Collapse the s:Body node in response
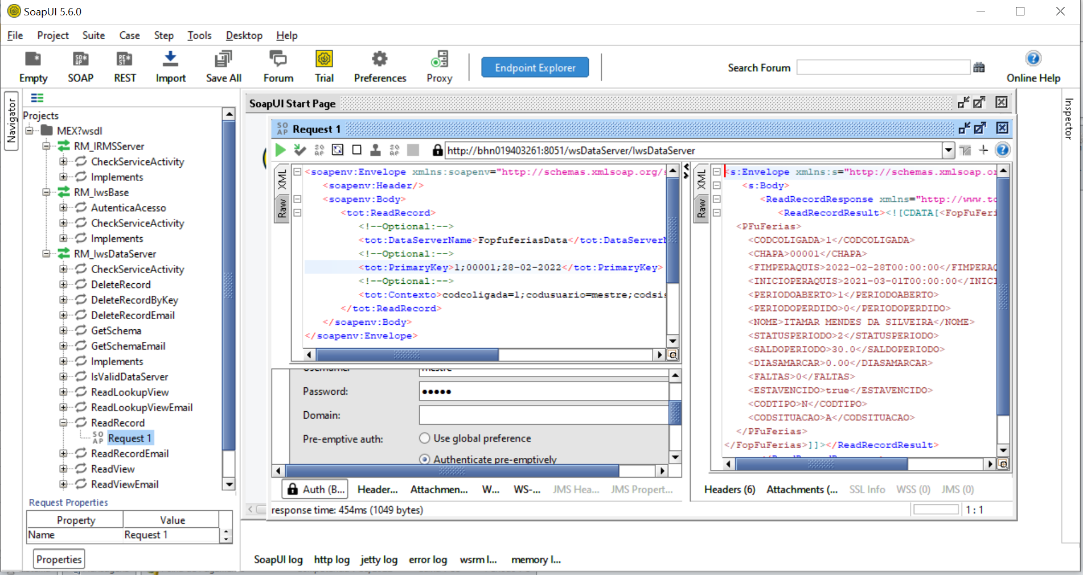 click(x=717, y=185)
